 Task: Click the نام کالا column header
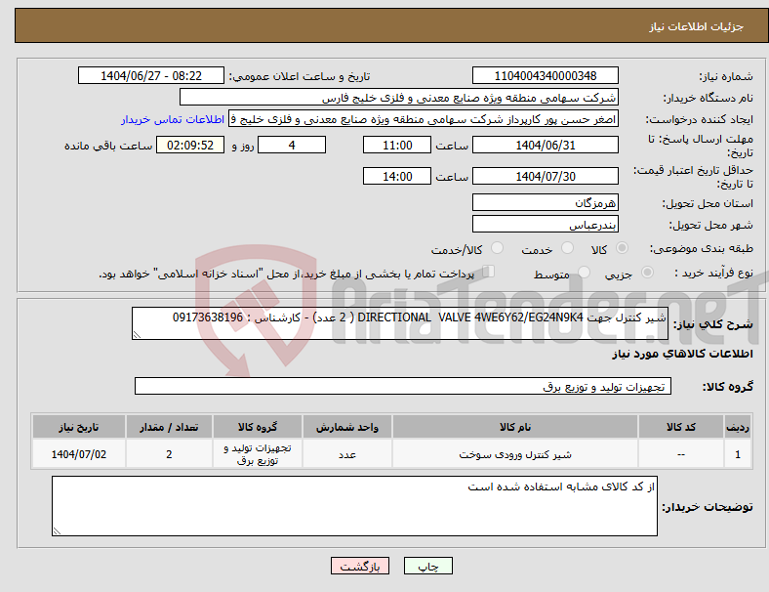click(x=515, y=427)
